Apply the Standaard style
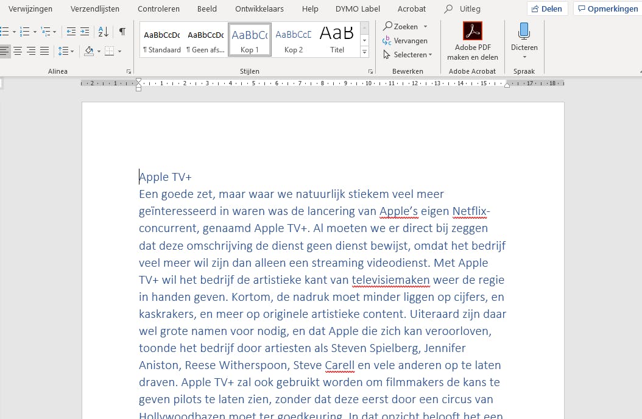 [162, 40]
